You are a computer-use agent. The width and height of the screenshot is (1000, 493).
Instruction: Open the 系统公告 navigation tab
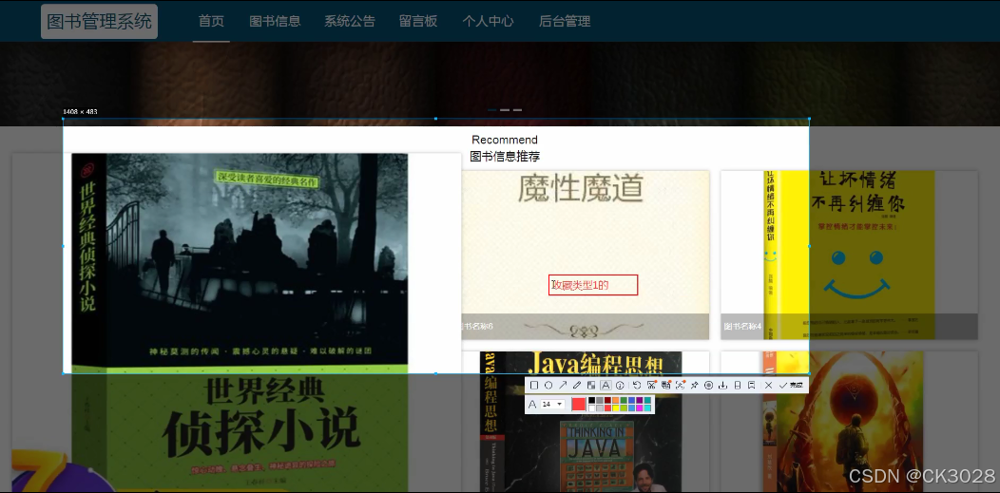(x=350, y=21)
